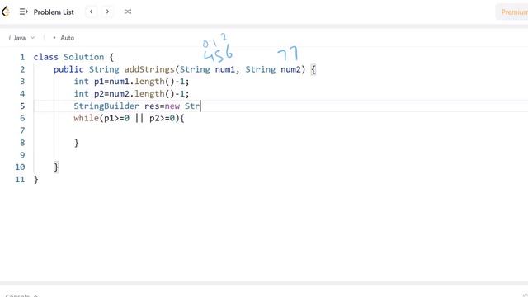Click the 'int p2=num2.length()-1;' line
This screenshot has height=297, width=528.
[132, 93]
